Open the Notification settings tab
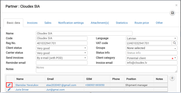This screenshot has width=181, height=93. [x=71, y=23]
